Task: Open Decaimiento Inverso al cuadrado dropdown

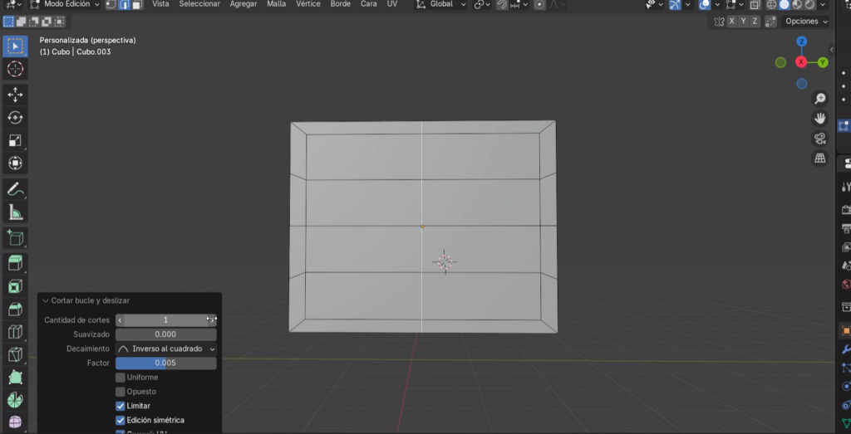Action: click(166, 349)
